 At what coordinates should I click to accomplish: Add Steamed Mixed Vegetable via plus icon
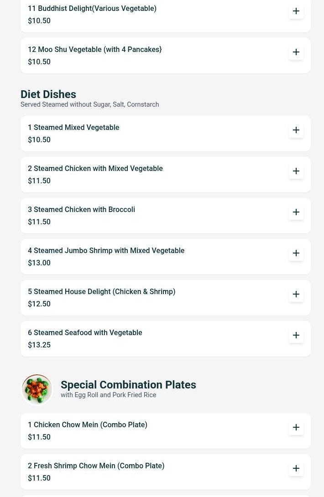coord(296,130)
